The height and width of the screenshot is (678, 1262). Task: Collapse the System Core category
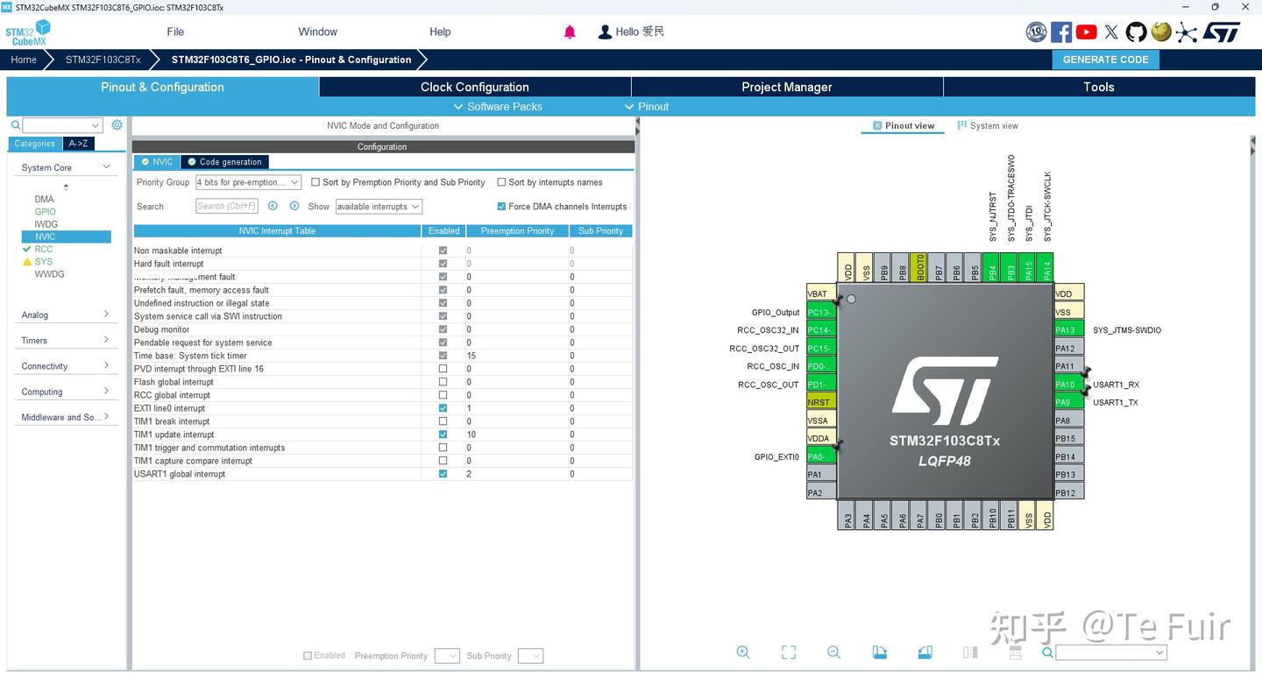click(105, 166)
